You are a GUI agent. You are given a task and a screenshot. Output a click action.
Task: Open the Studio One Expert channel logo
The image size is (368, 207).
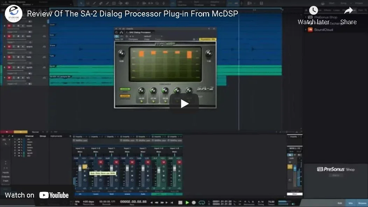(14, 14)
